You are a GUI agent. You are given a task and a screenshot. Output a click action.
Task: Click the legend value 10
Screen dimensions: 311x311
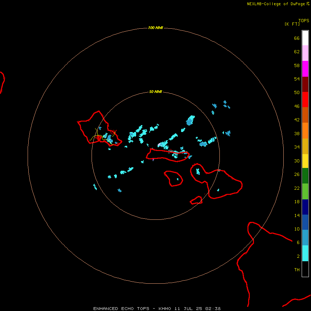pos(297,229)
